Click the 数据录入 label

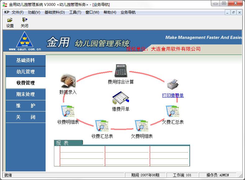(68, 92)
